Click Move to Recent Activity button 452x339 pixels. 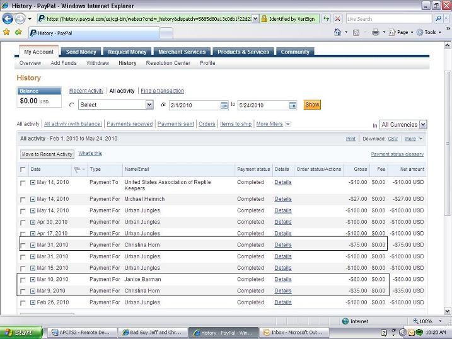(x=47, y=154)
